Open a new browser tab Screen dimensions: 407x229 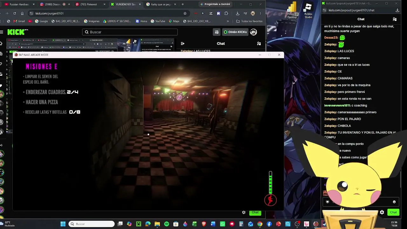[183, 4]
